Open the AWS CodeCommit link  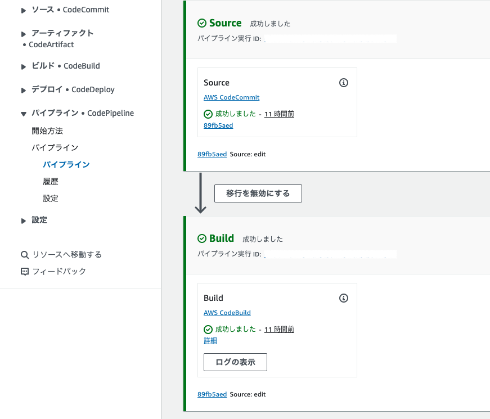(231, 97)
